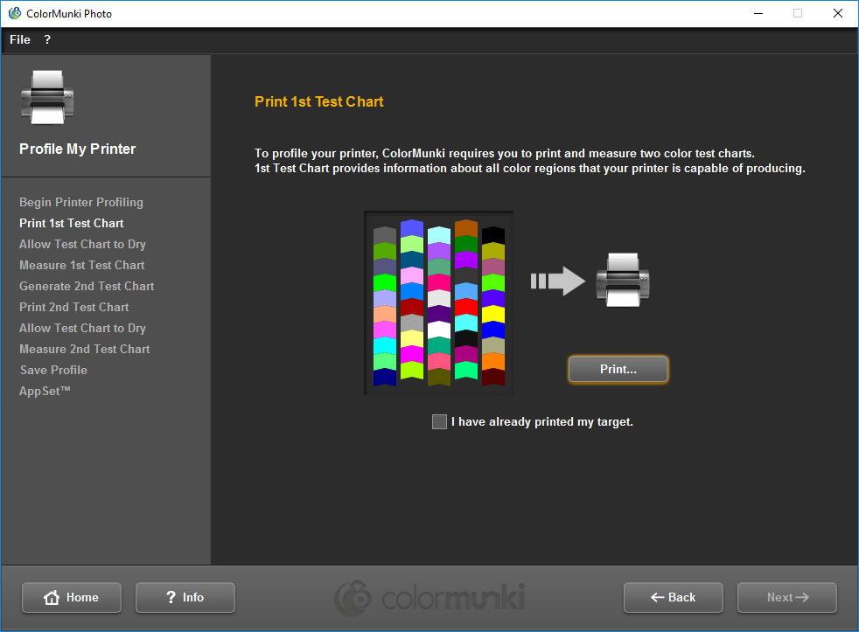Open the Info help panel

[x=185, y=598]
